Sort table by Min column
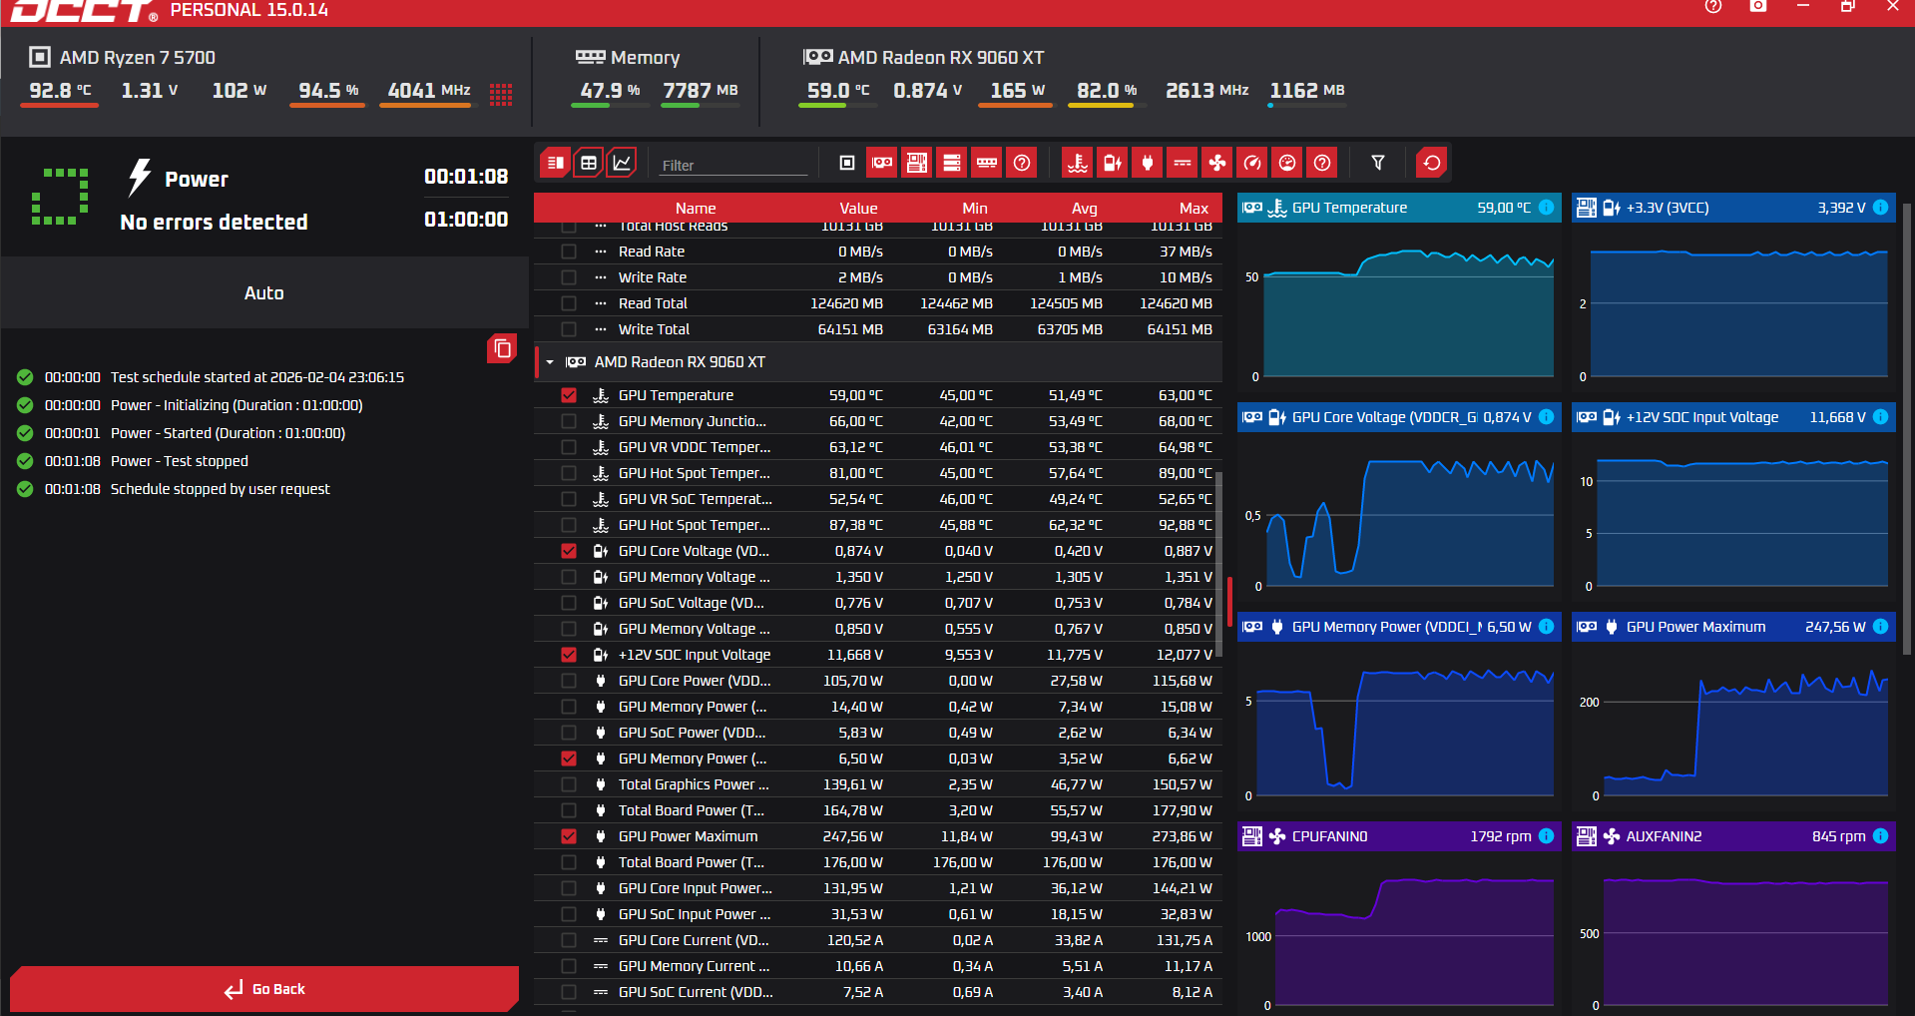Screen dimensions: 1915x1016 point(975,208)
